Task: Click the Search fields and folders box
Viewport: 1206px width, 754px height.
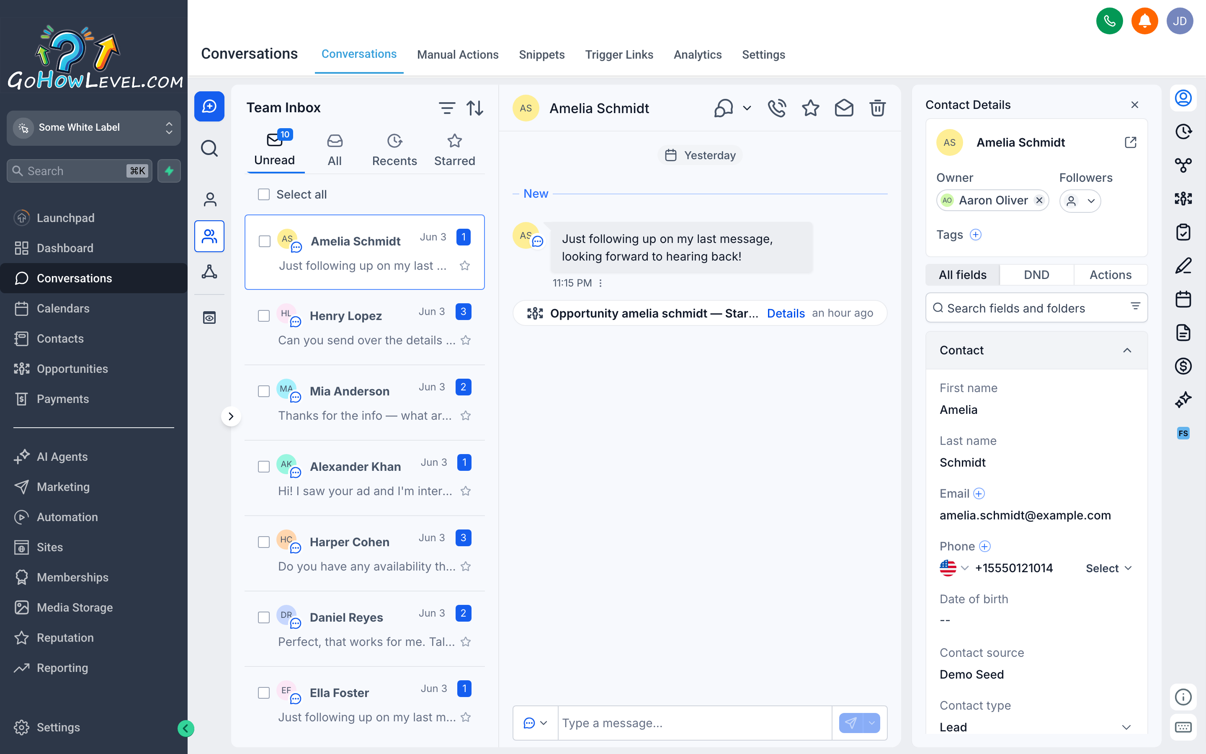Action: click(x=1036, y=308)
